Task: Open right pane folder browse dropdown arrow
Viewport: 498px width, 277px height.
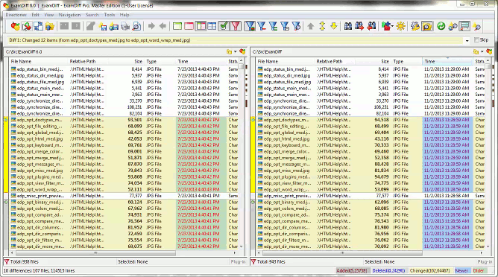Action: click(482, 51)
